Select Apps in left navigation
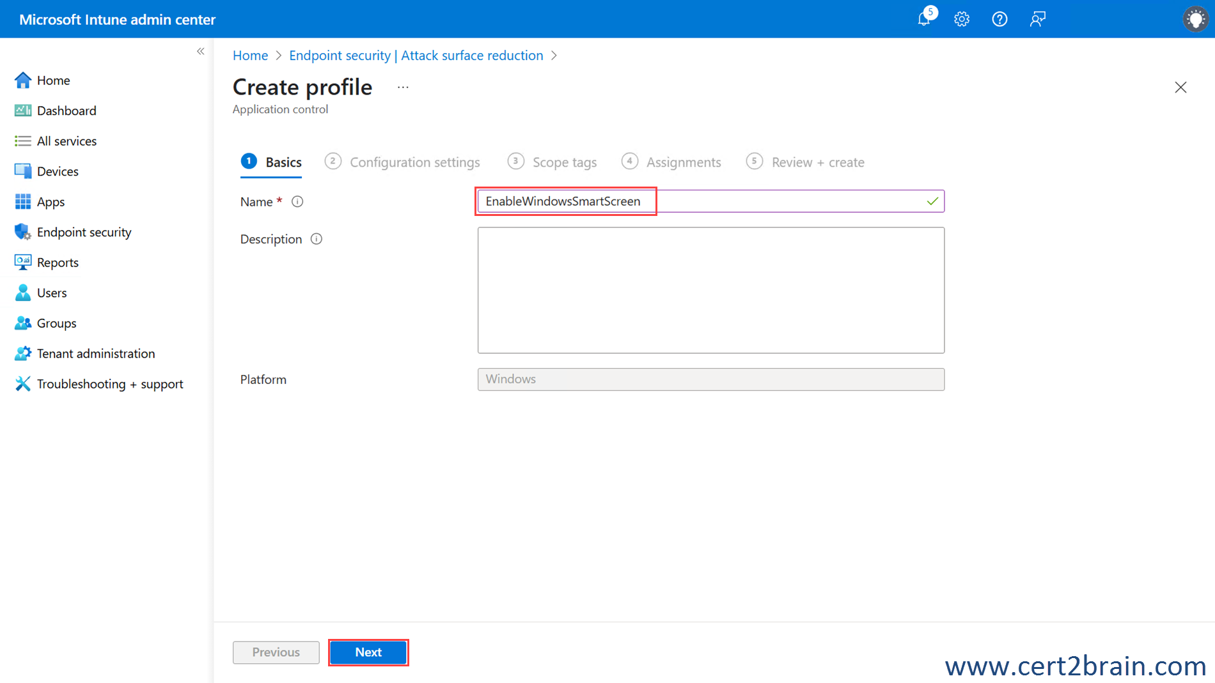Image resolution: width=1215 pixels, height=683 pixels. tap(51, 202)
